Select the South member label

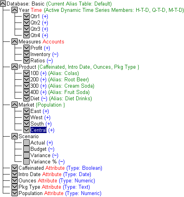[37, 124]
